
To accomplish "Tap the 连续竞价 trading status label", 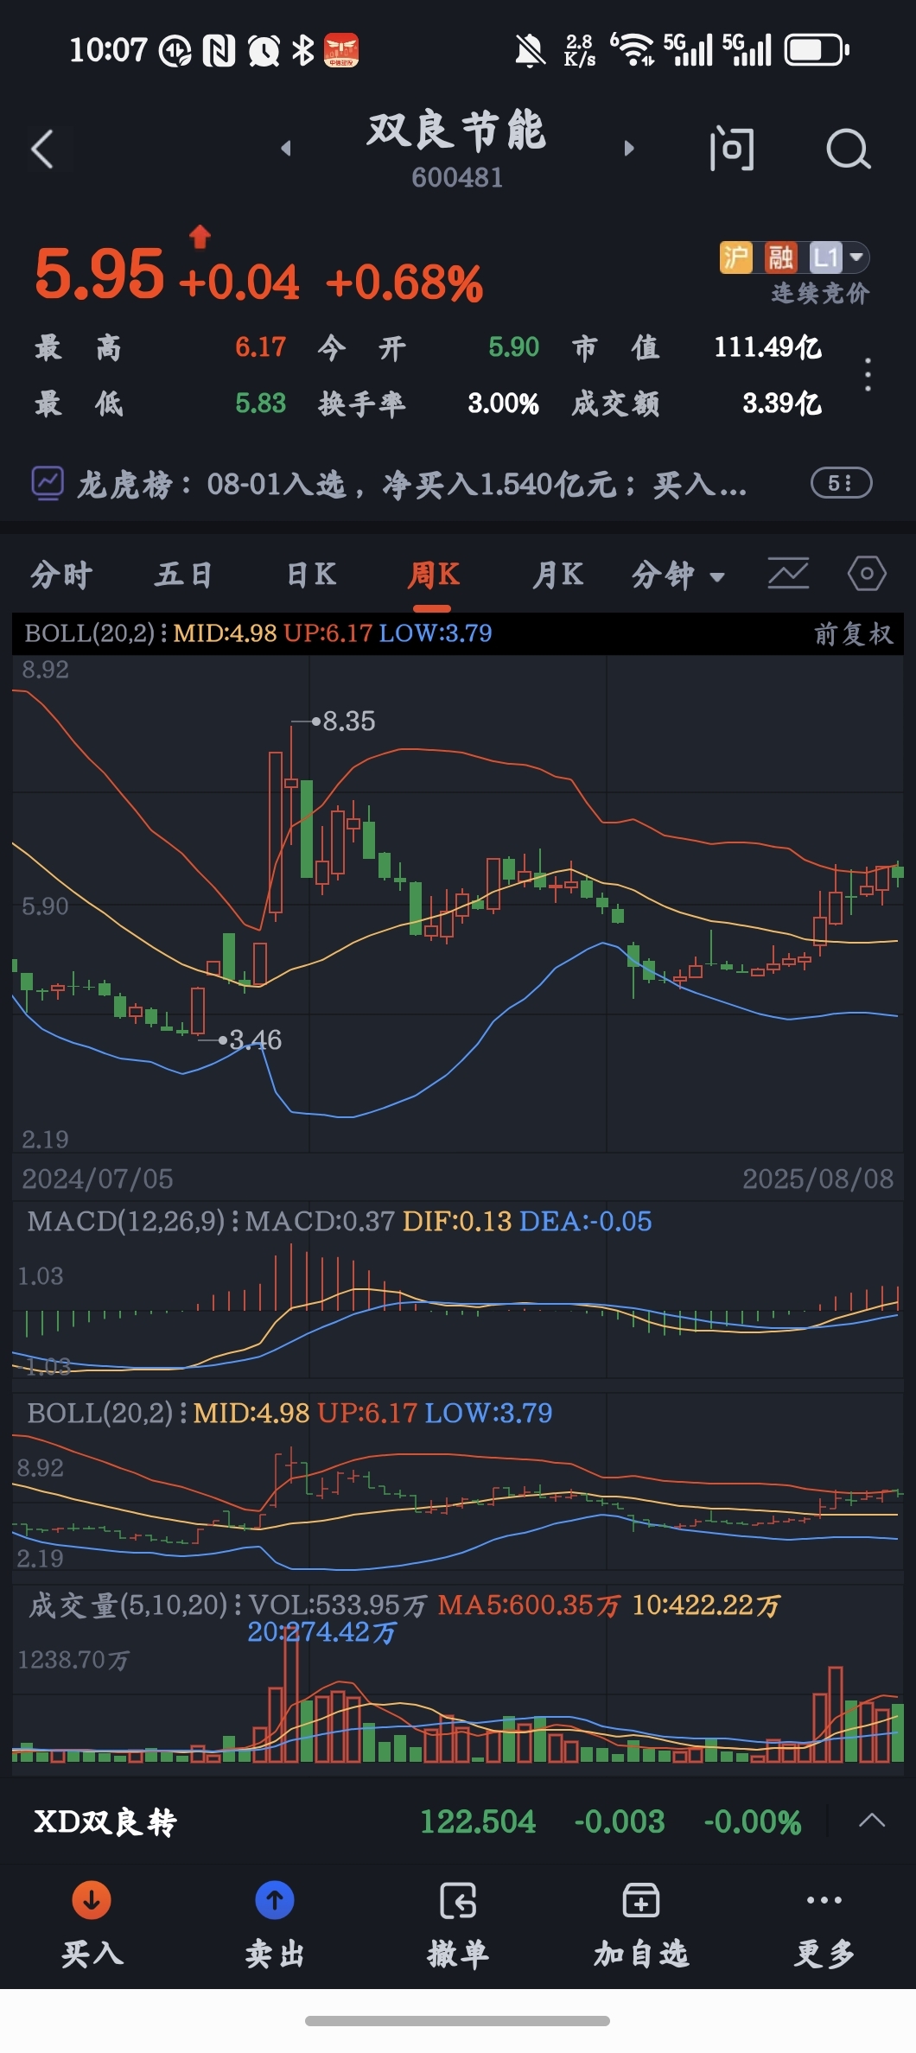I will (820, 294).
